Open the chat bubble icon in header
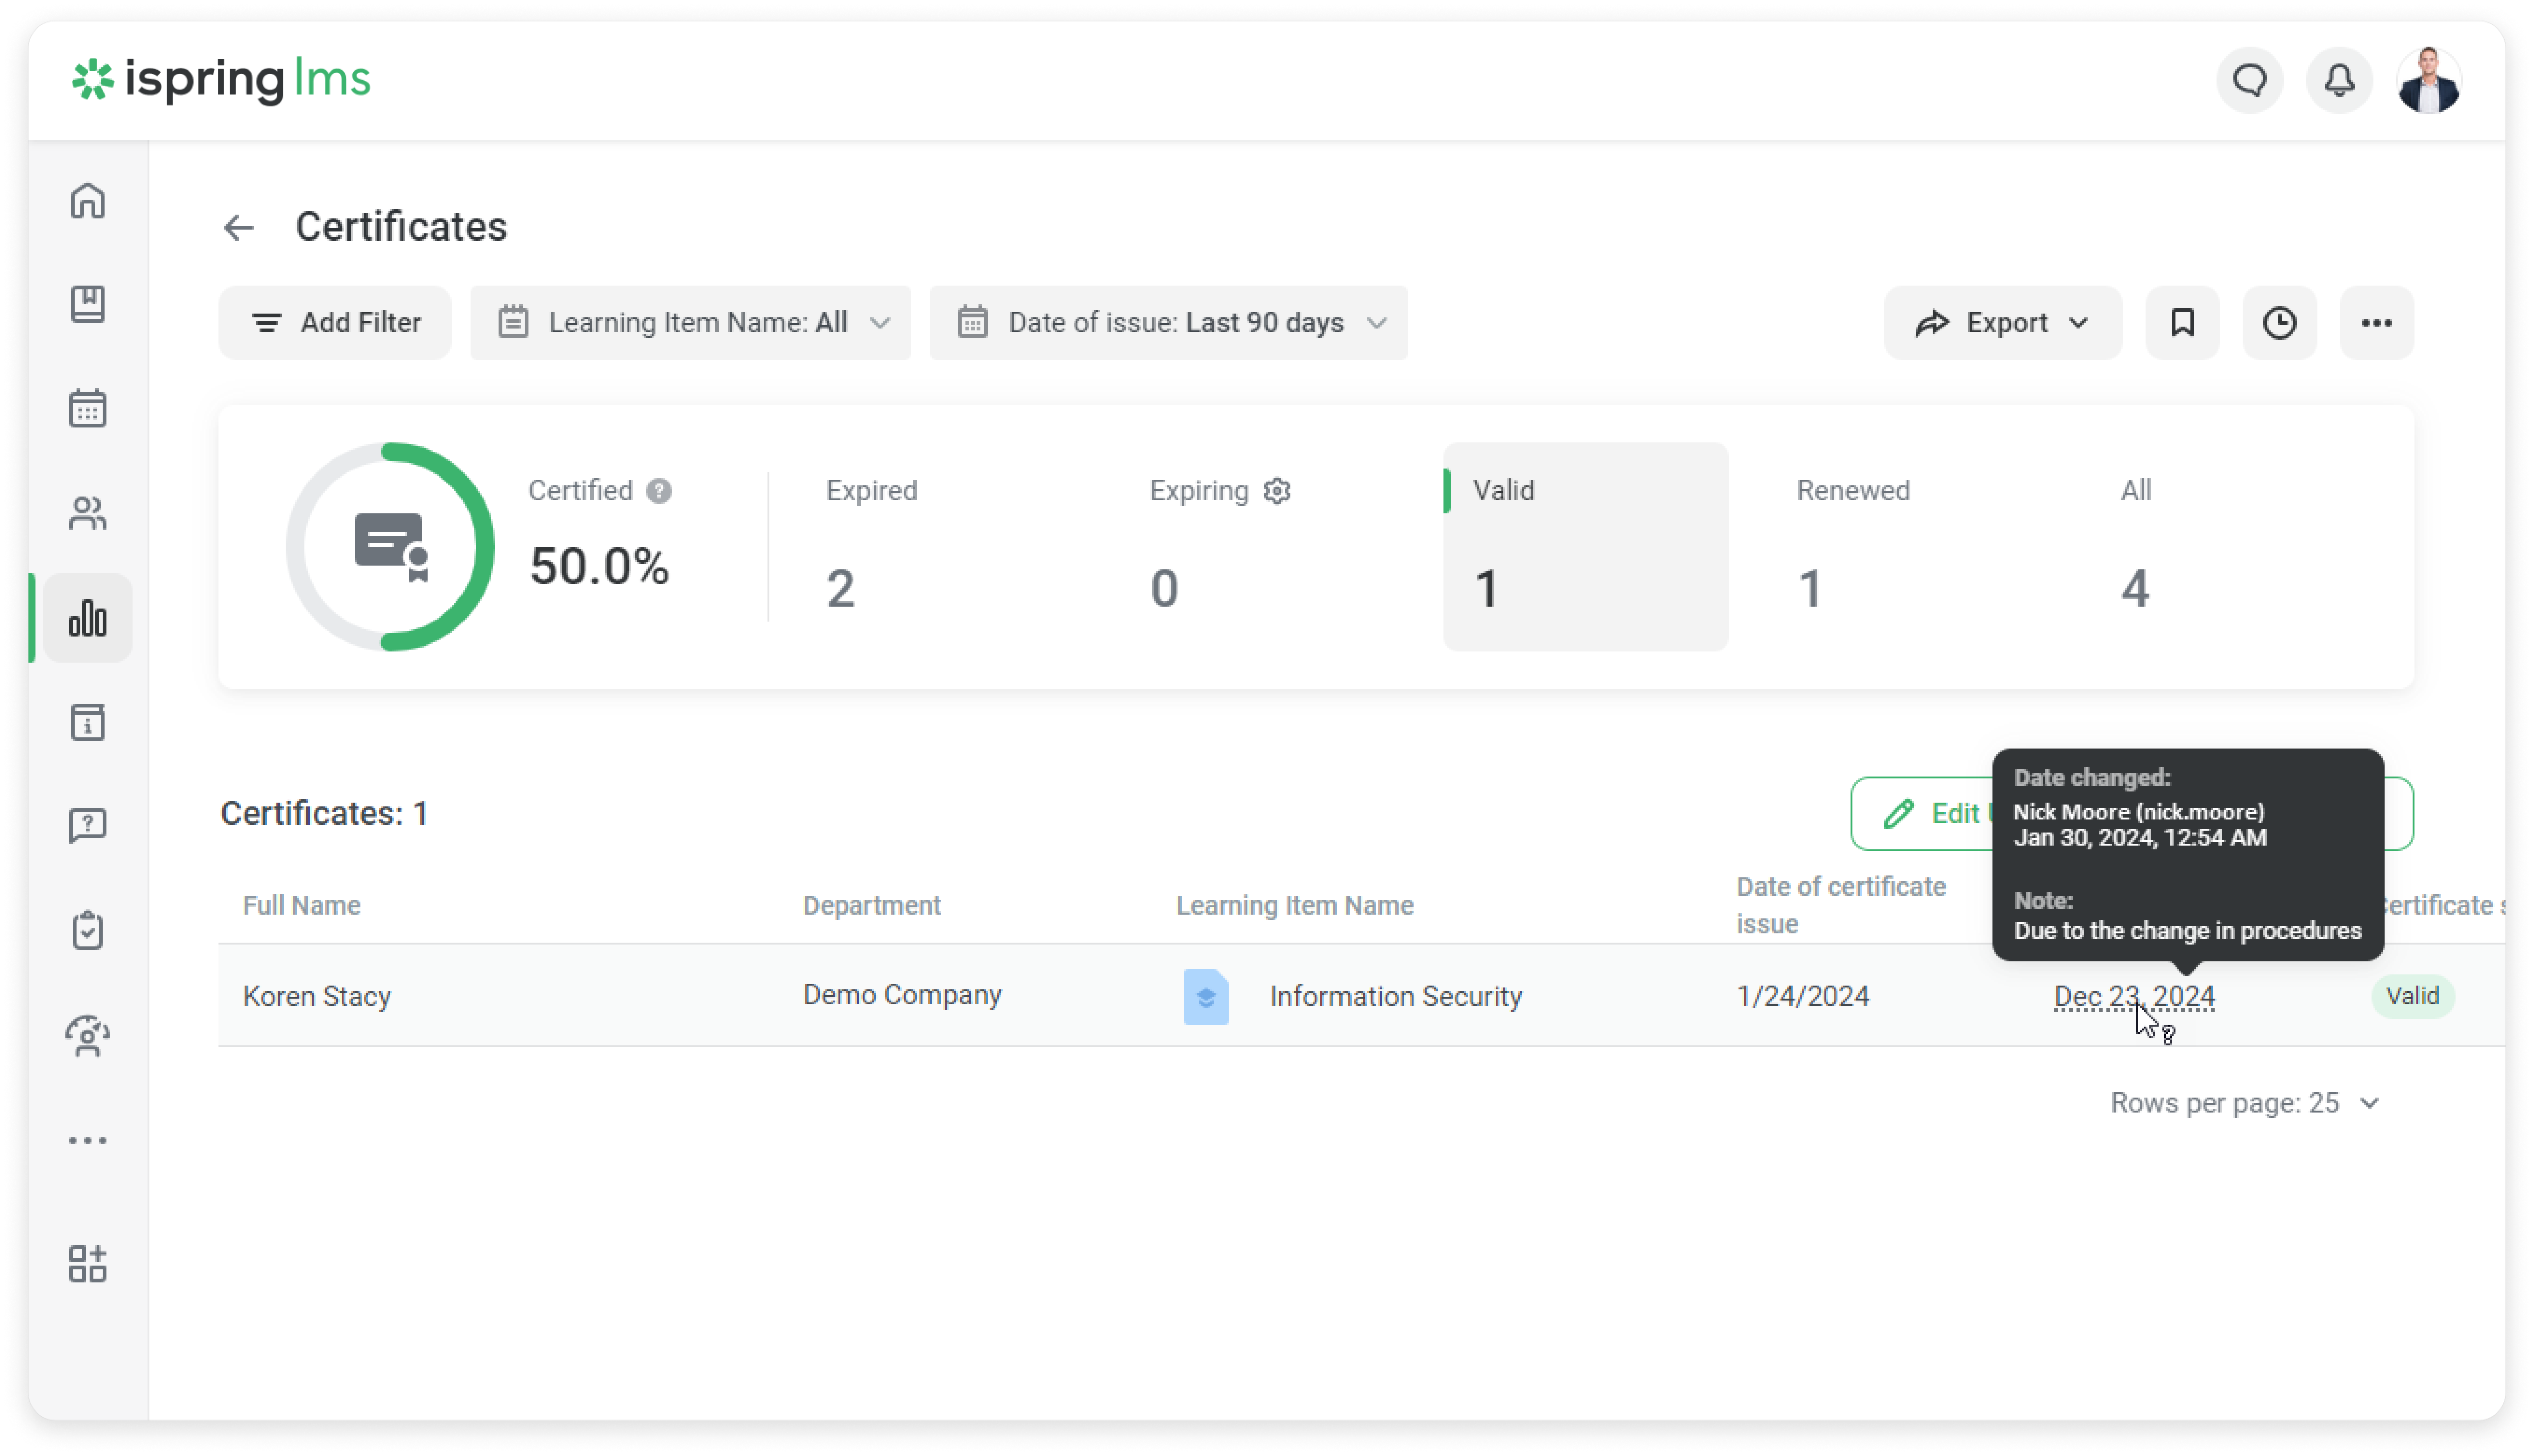 pyautogui.click(x=2250, y=80)
